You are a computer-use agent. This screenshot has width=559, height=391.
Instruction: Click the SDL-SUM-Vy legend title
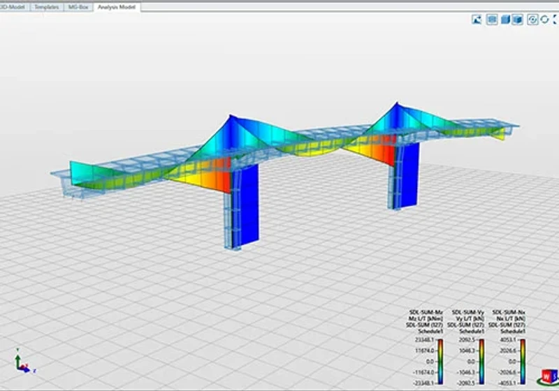tap(467, 312)
